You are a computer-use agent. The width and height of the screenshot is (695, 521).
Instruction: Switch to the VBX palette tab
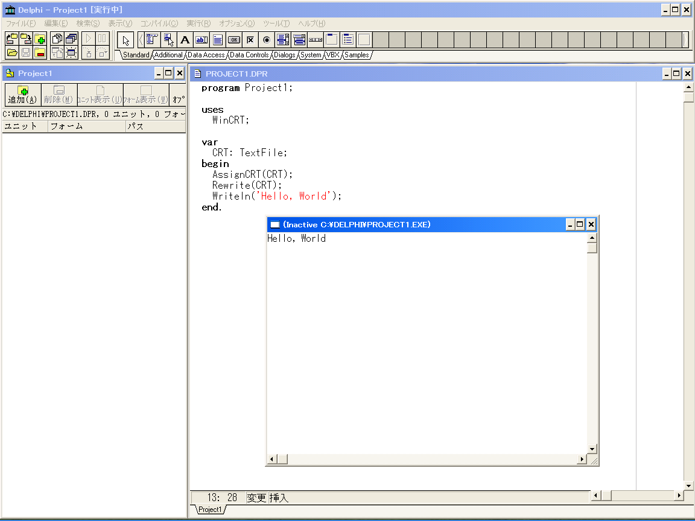(333, 55)
